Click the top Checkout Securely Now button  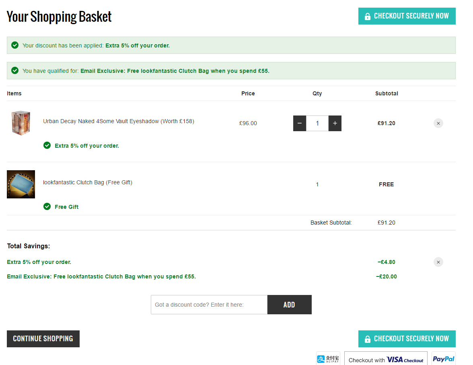tap(407, 16)
